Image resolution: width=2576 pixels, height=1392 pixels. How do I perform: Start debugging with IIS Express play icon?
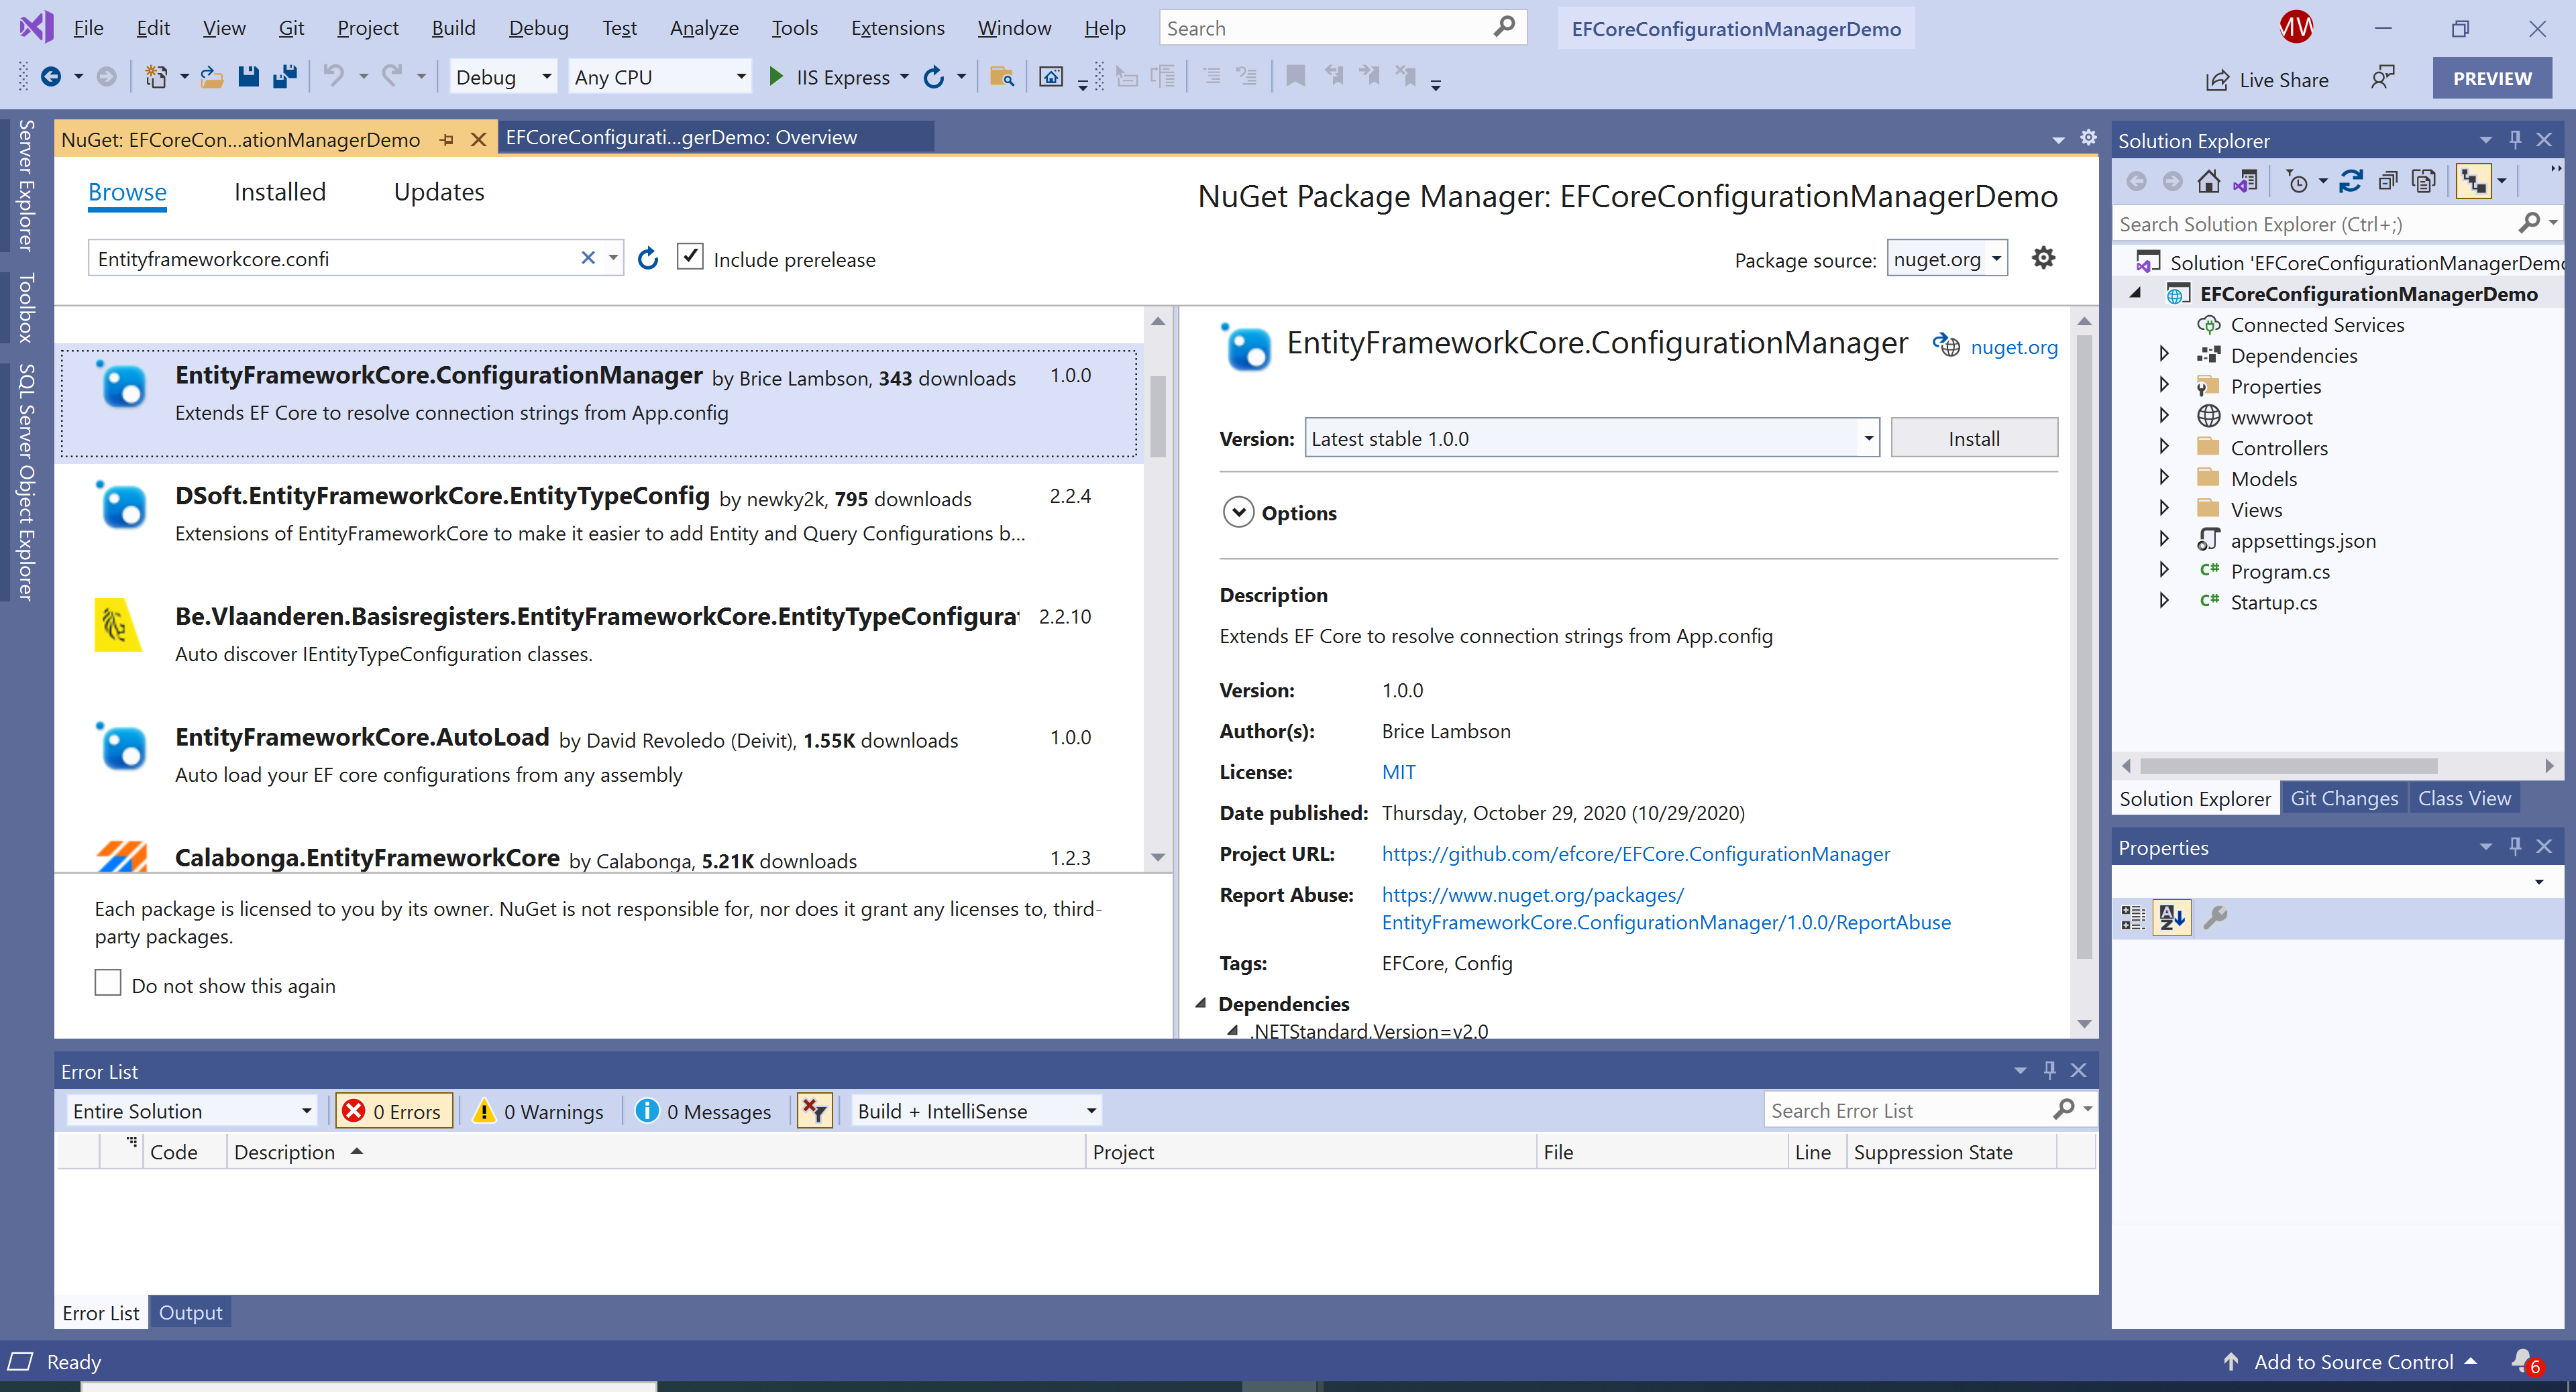[x=775, y=77]
